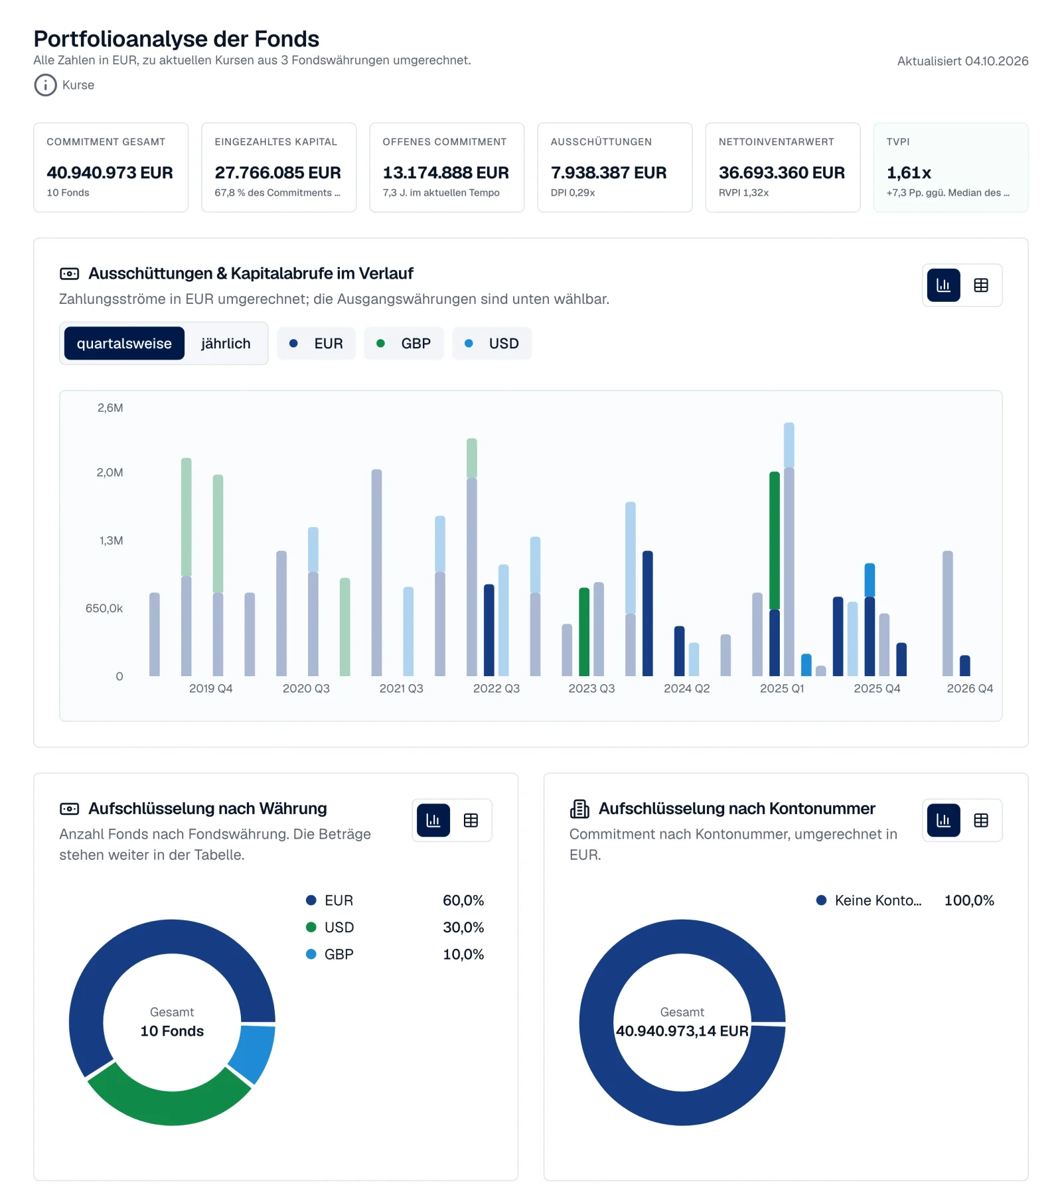Click the 30,0% USD share value

(463, 927)
